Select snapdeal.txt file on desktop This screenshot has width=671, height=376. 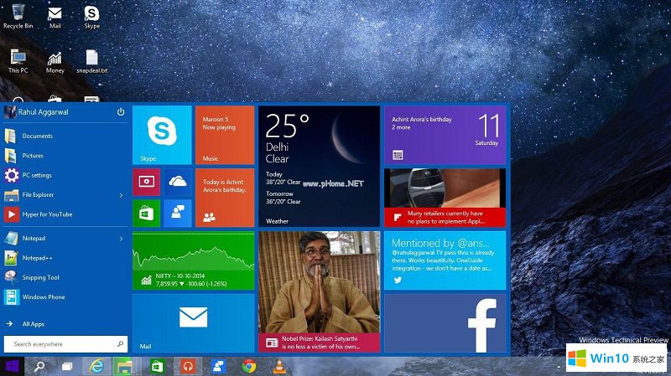(92, 61)
